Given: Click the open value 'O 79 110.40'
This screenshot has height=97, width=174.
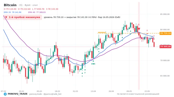Looking at the screenshot, I should point(10,9).
